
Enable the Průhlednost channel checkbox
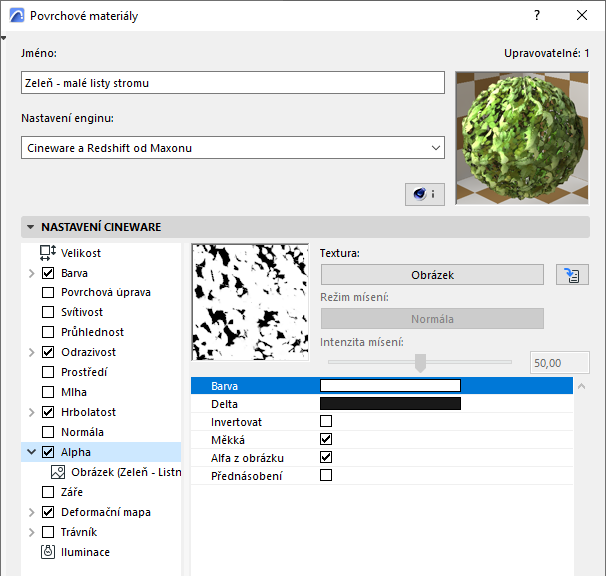pyautogui.click(x=48, y=332)
